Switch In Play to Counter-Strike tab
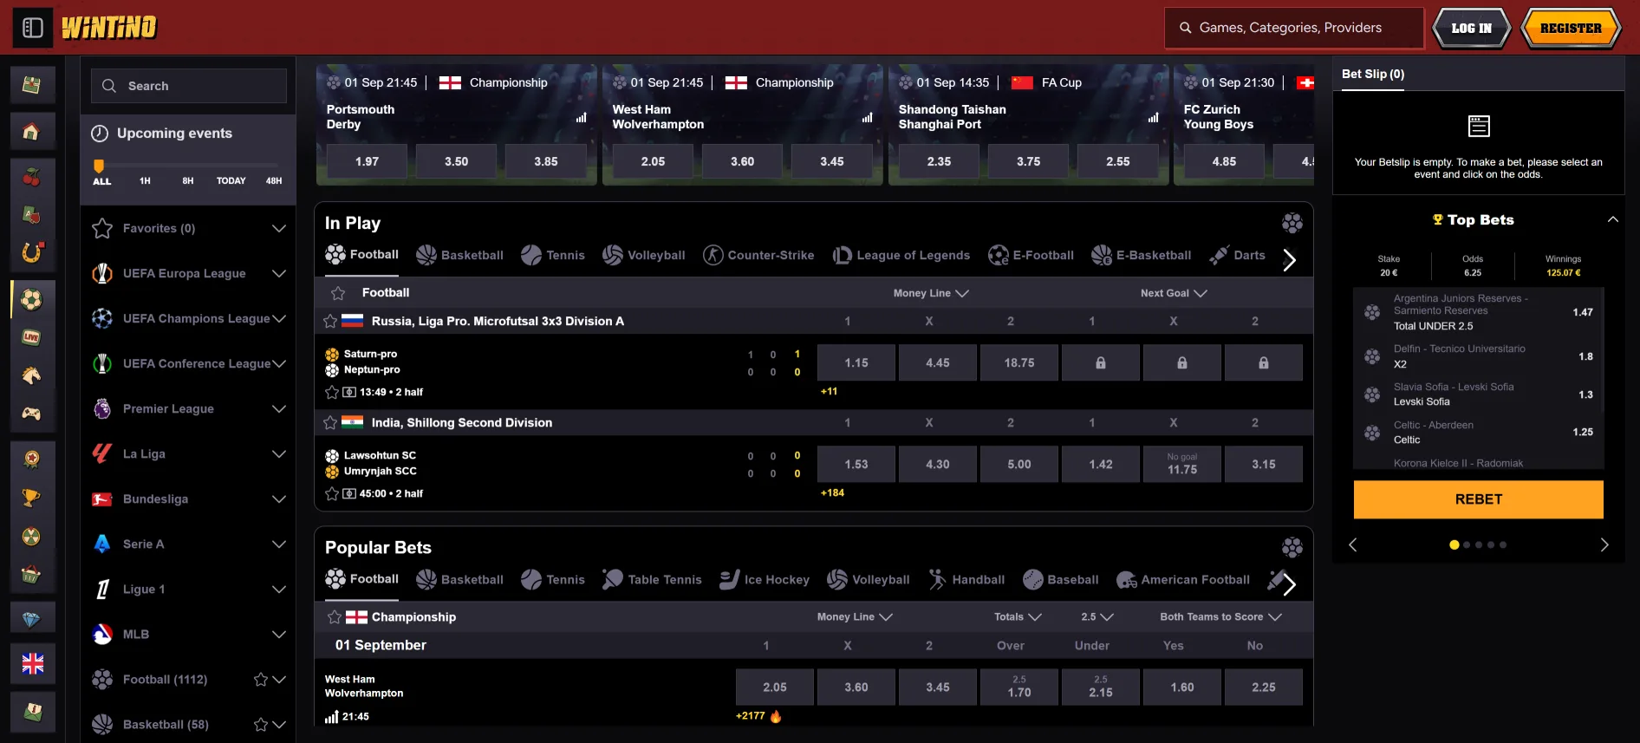Image resolution: width=1640 pixels, height=743 pixels. [x=758, y=255]
